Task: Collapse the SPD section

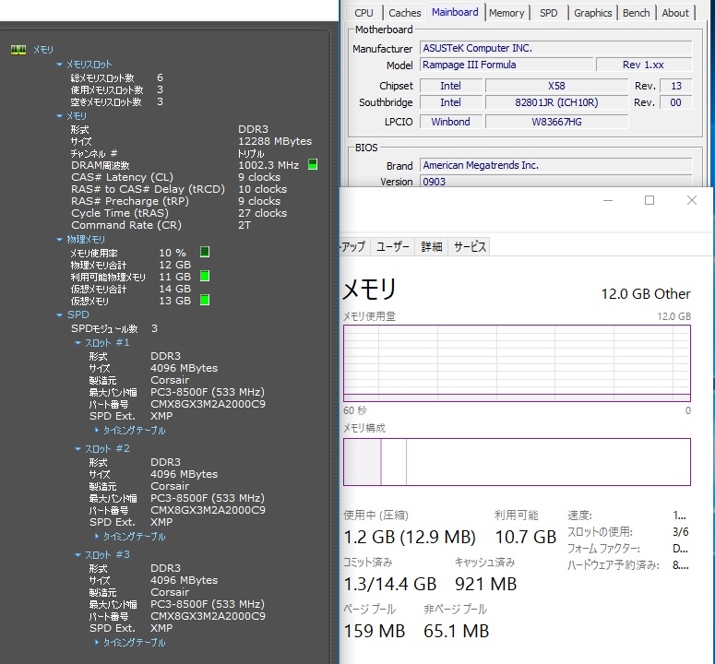Action: [x=60, y=315]
